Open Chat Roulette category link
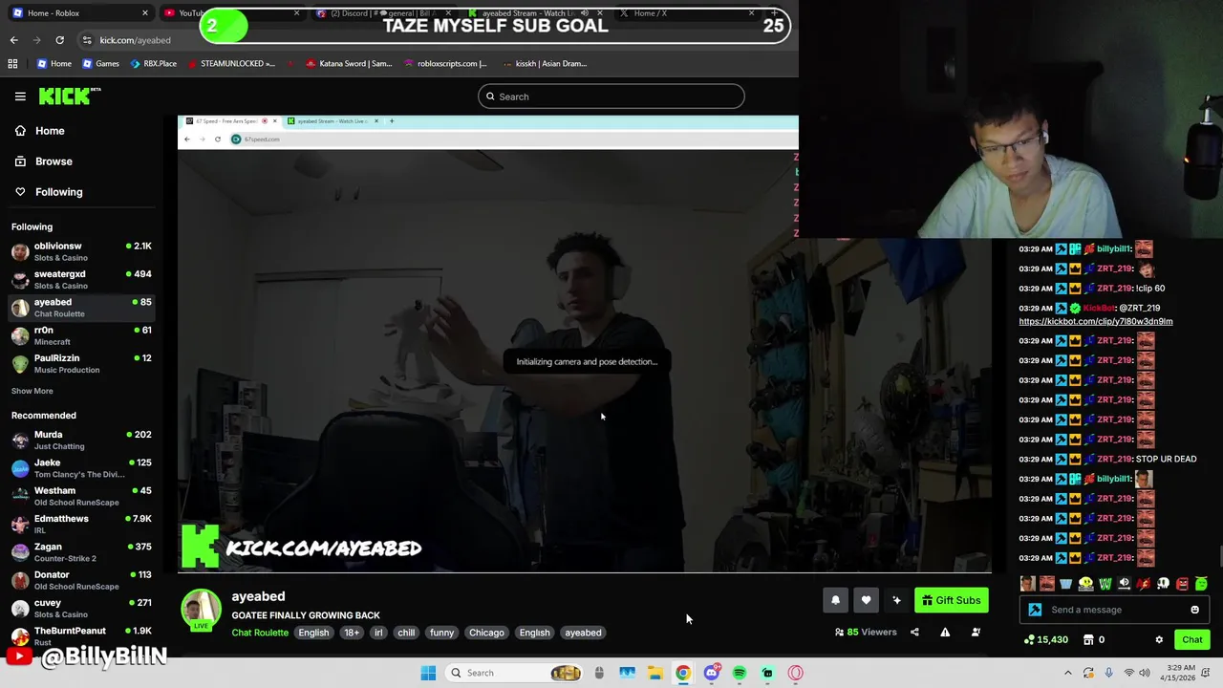The image size is (1223, 688). (x=260, y=633)
